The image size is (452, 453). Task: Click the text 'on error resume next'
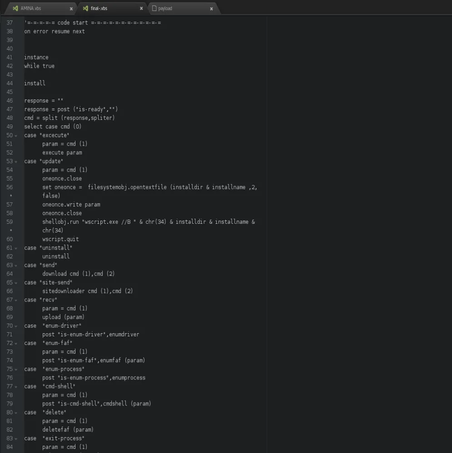point(55,31)
